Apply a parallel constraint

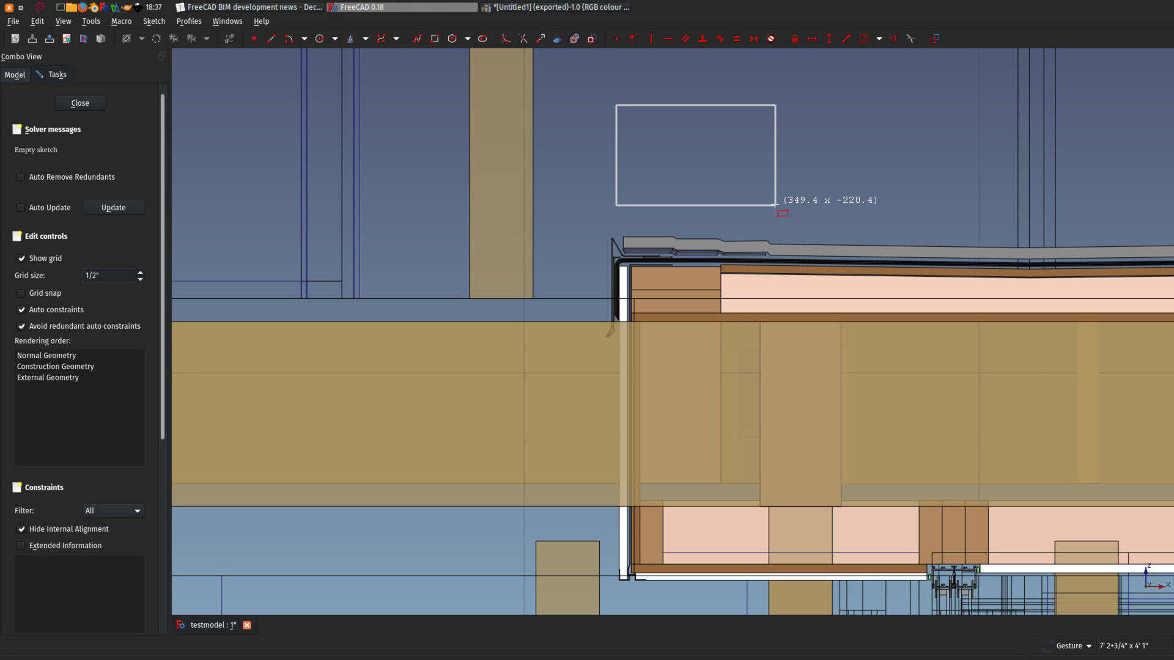pyautogui.click(x=685, y=38)
